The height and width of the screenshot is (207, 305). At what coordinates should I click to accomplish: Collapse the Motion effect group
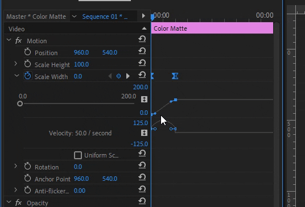(9, 40)
